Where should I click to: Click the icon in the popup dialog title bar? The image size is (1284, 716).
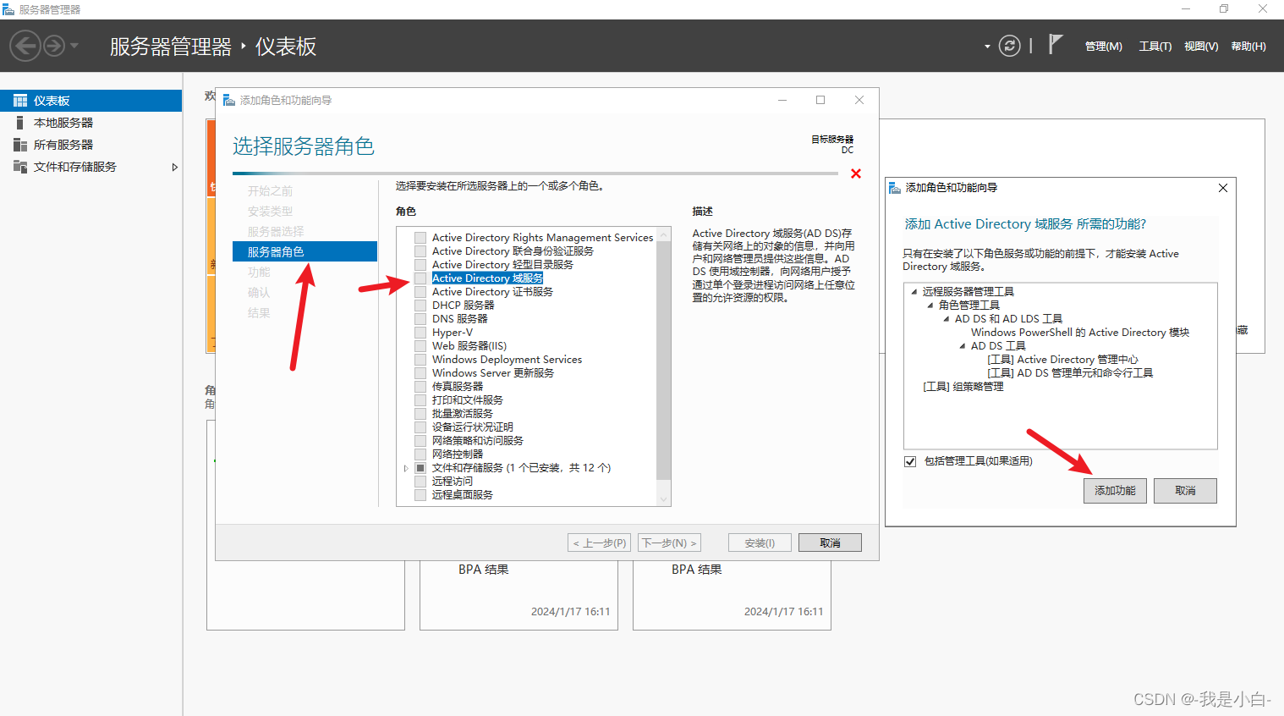895,188
